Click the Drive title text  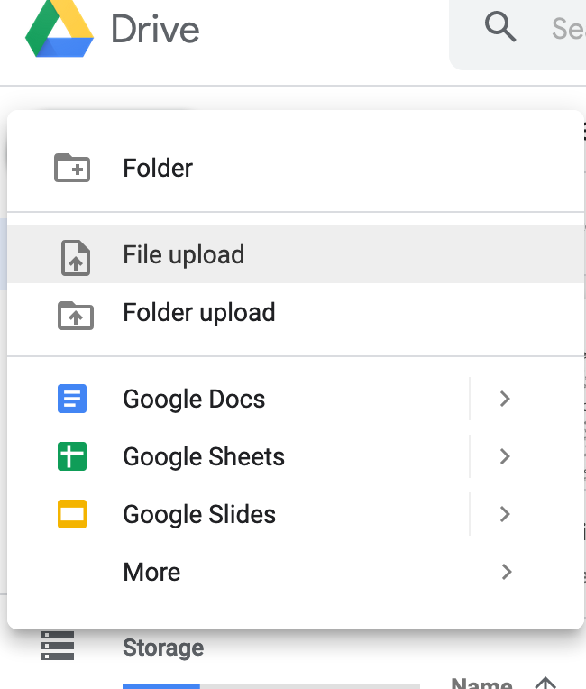coord(155,30)
